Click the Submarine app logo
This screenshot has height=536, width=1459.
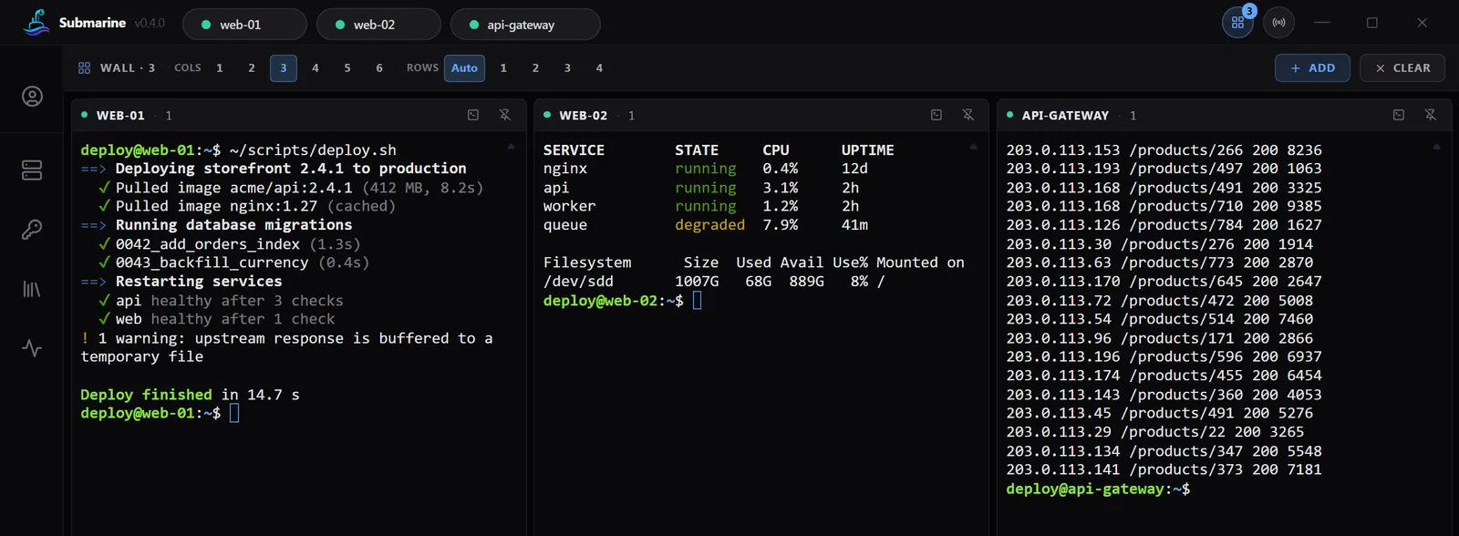36,23
